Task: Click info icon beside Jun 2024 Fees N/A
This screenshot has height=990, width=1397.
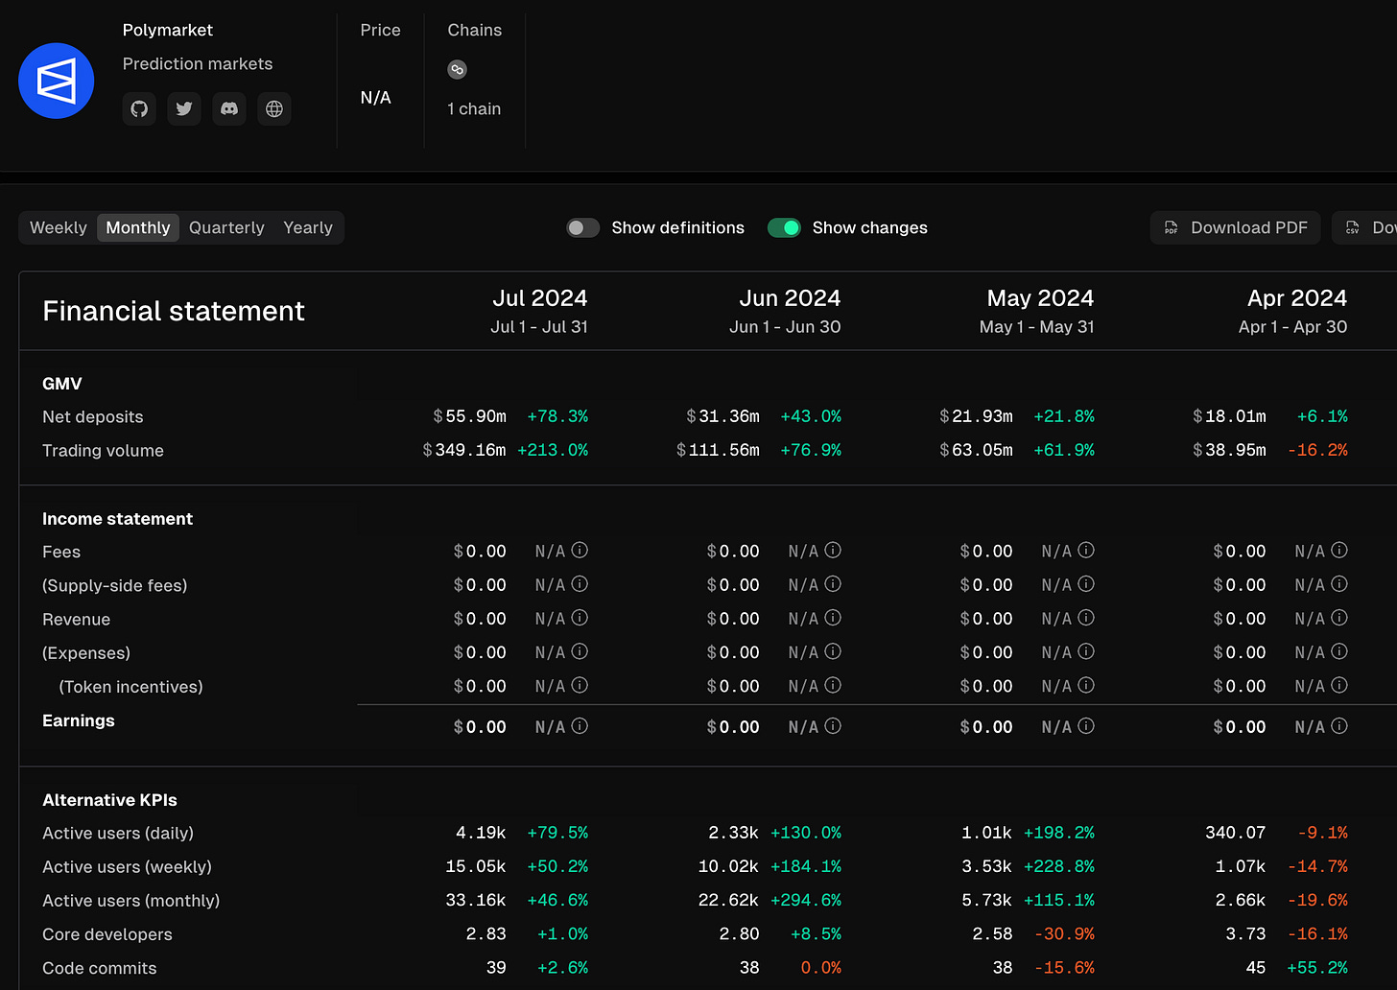Action: coord(833,551)
